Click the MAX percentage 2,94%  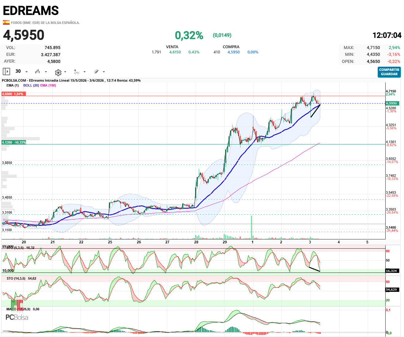click(x=394, y=48)
